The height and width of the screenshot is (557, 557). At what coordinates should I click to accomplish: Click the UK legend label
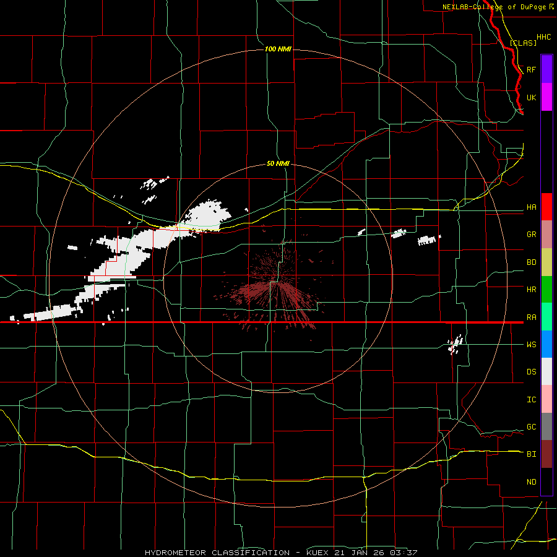[x=532, y=97]
